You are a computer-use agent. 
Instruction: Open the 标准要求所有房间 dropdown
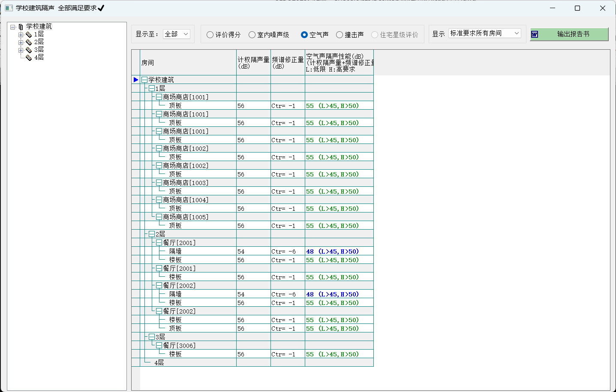(484, 33)
